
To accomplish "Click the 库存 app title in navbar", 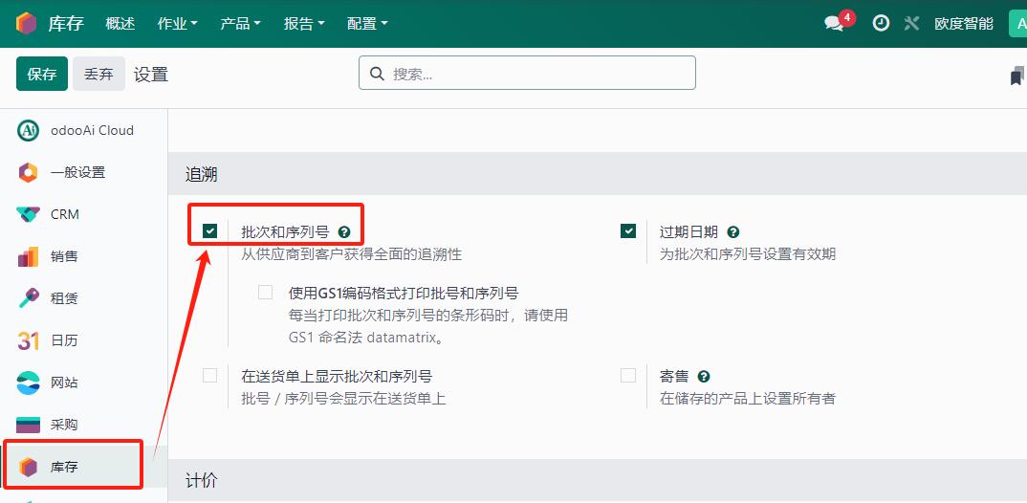I will tap(66, 24).
